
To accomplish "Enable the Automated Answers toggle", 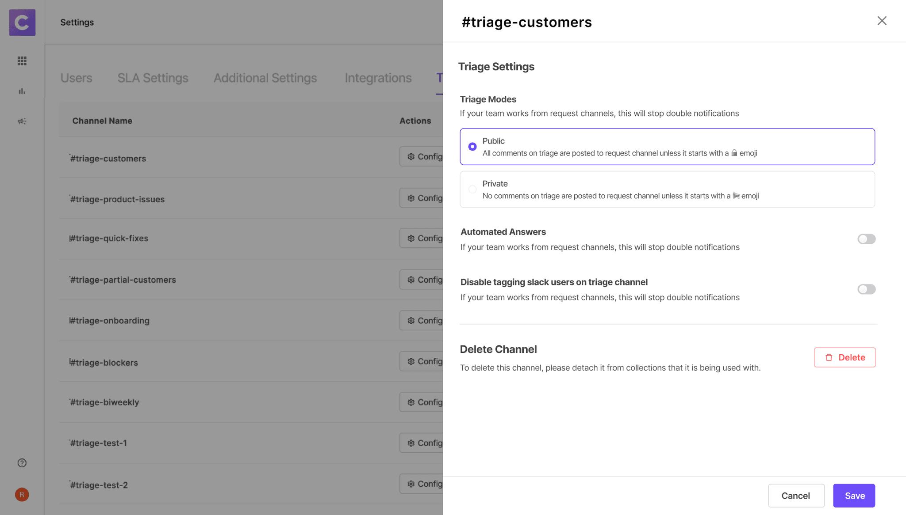I will click(866, 239).
